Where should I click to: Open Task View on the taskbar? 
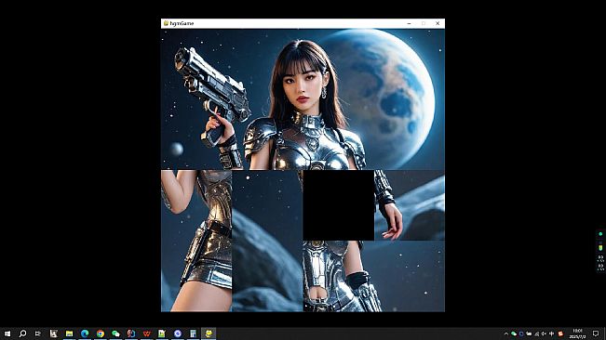(38, 333)
